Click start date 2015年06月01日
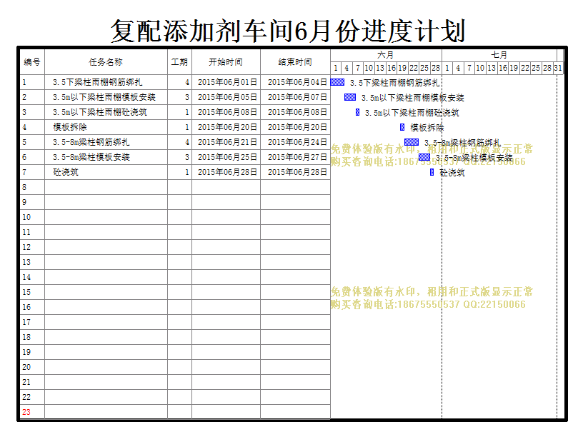 (226, 82)
